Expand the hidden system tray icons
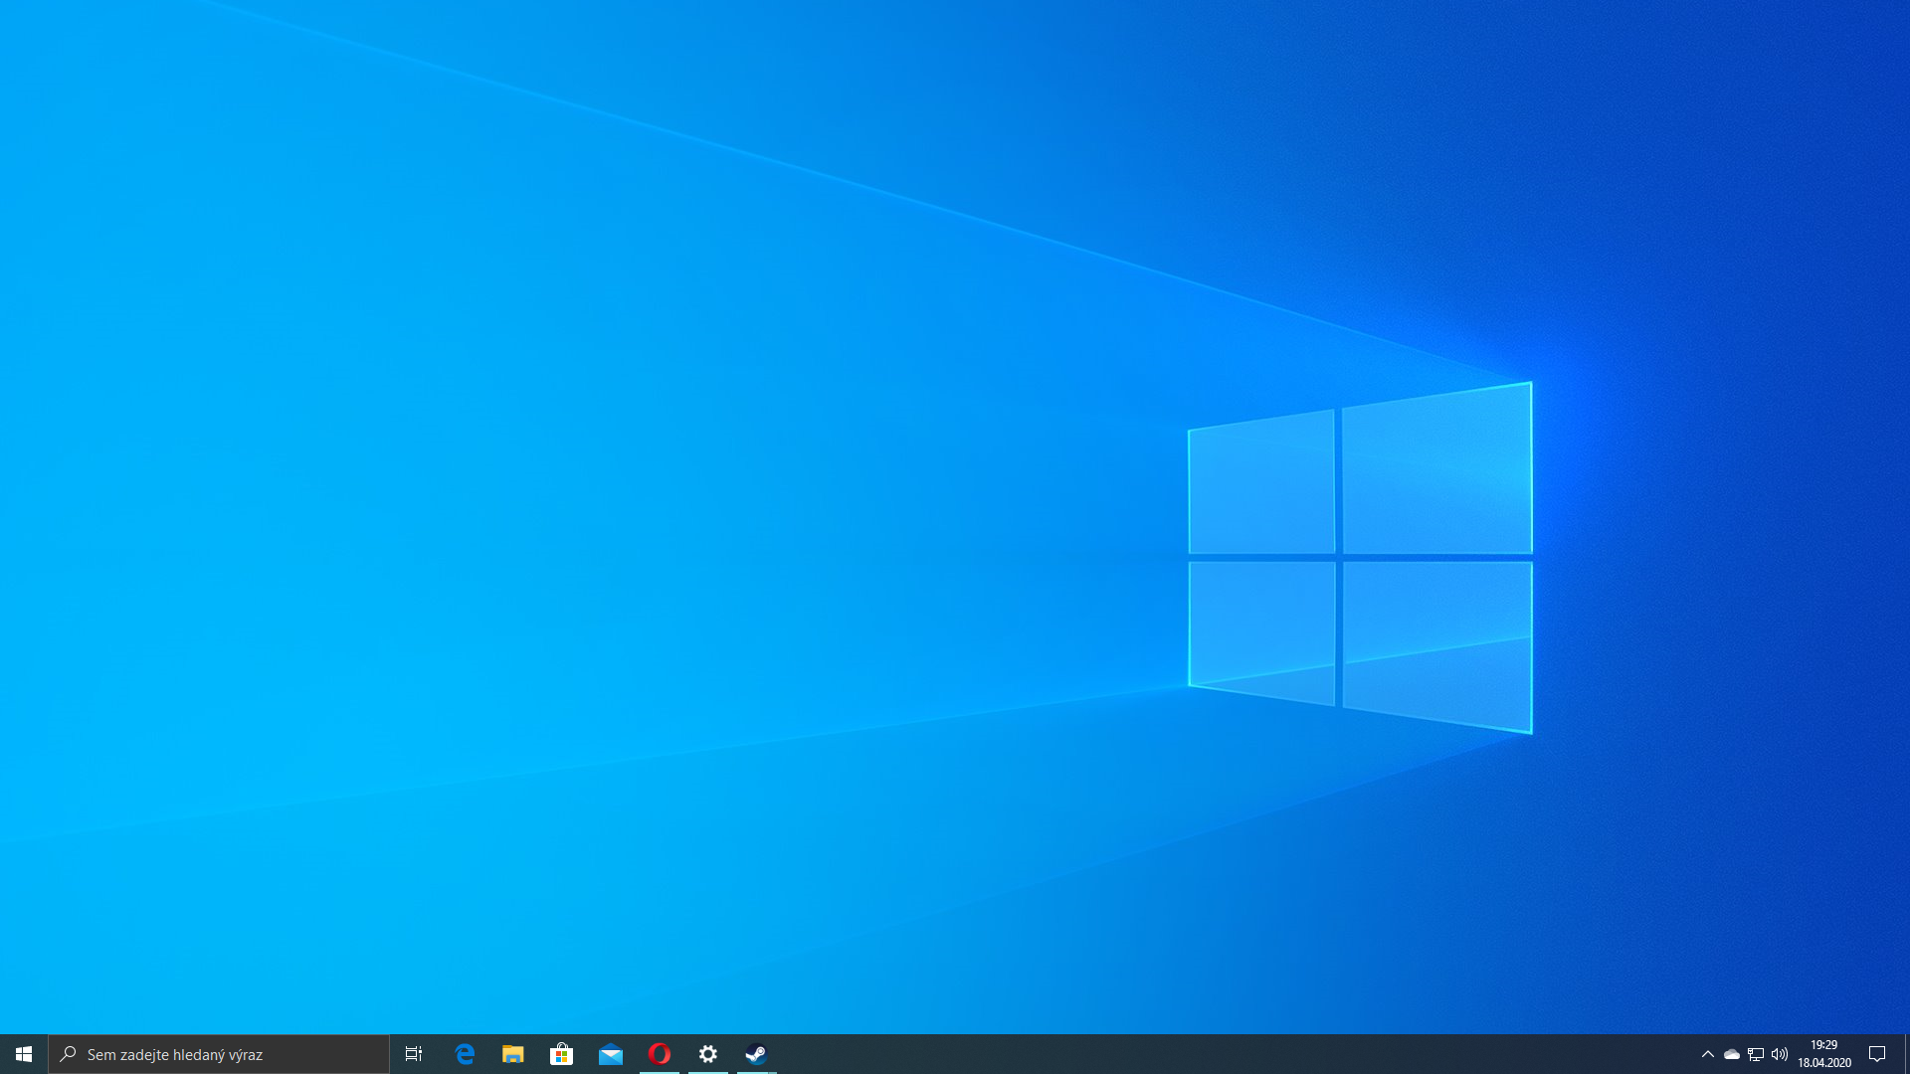The height and width of the screenshot is (1074, 1910). click(1708, 1054)
